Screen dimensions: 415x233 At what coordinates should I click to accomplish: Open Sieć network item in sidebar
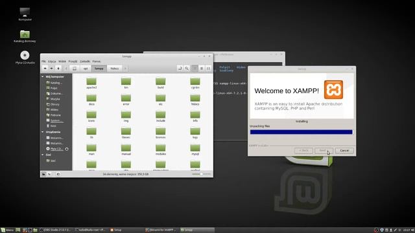pyautogui.click(x=51, y=161)
